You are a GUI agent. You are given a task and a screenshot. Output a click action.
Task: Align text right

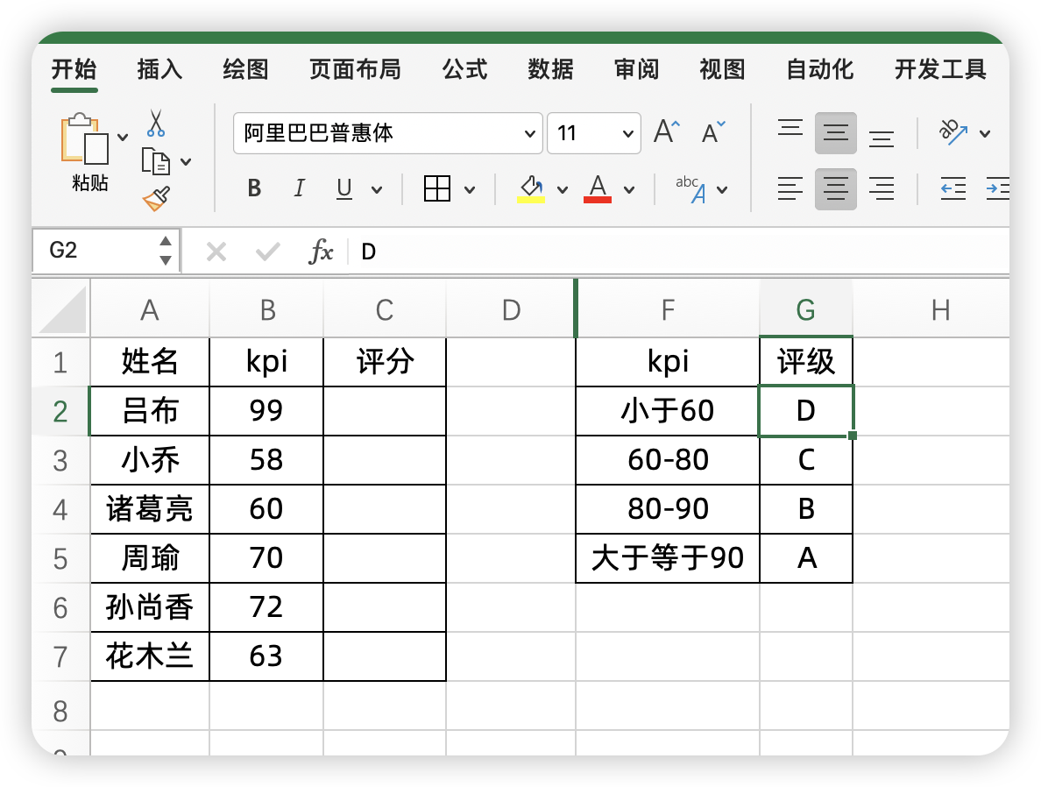[882, 189]
